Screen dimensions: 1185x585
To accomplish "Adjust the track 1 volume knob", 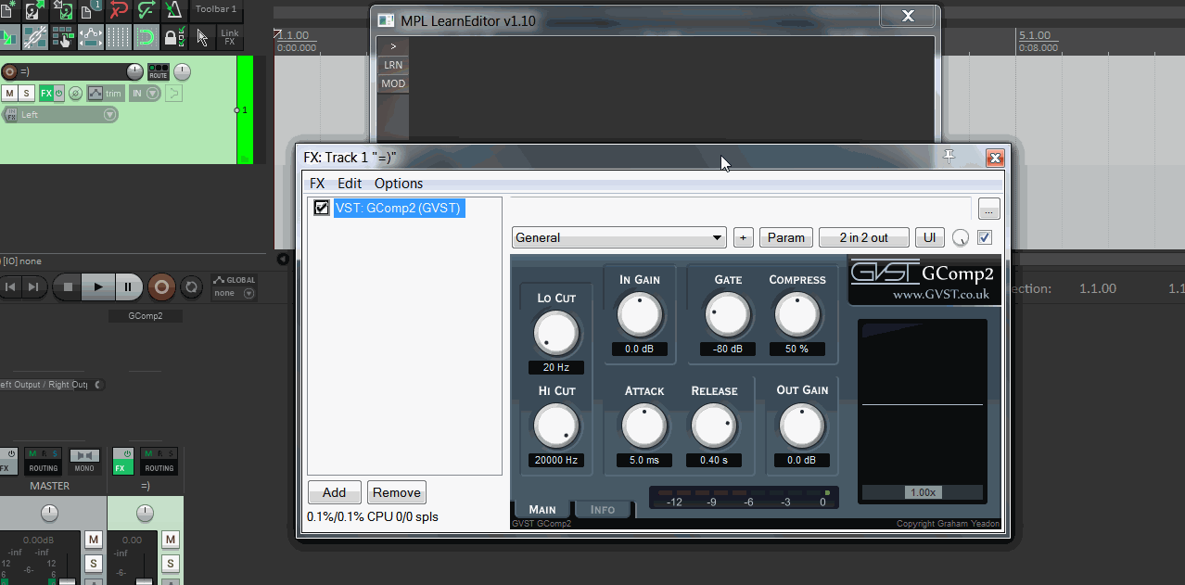I will coord(135,71).
